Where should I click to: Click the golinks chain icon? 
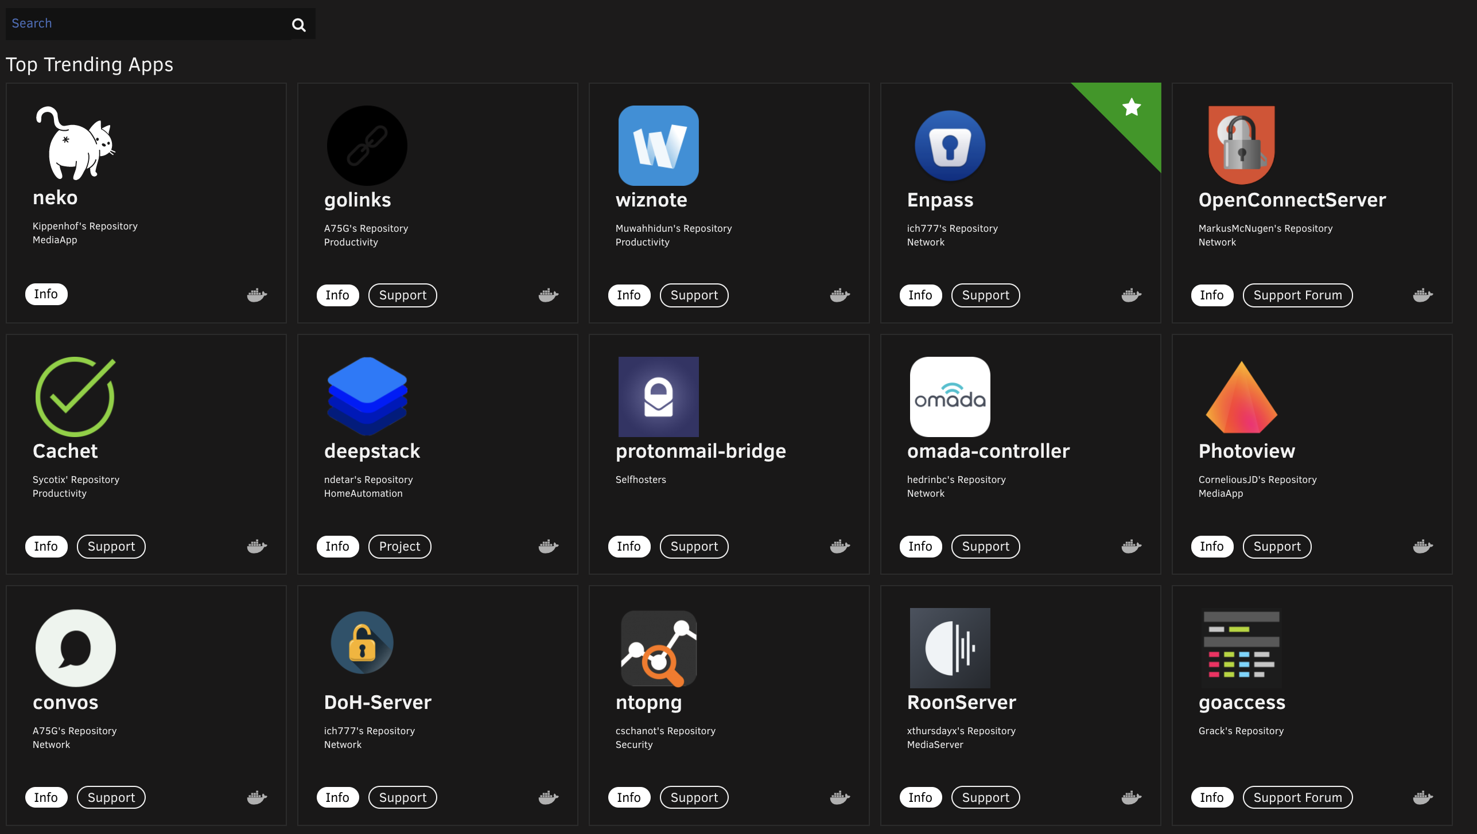pyautogui.click(x=367, y=146)
